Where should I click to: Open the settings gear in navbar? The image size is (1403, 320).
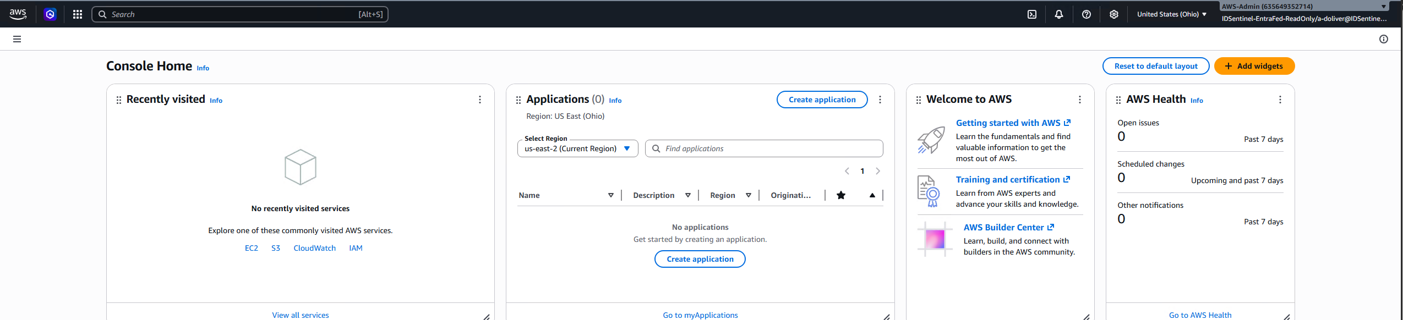pyautogui.click(x=1114, y=14)
